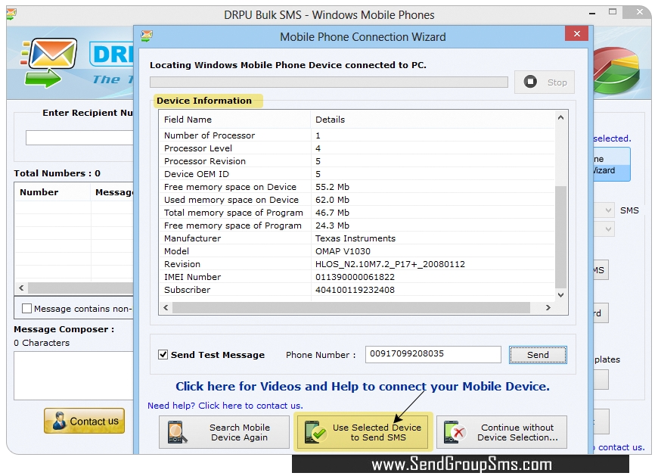Viewport: 658px width, 476px height.
Task: Click the main window title bar app icon
Action: [x=11, y=14]
